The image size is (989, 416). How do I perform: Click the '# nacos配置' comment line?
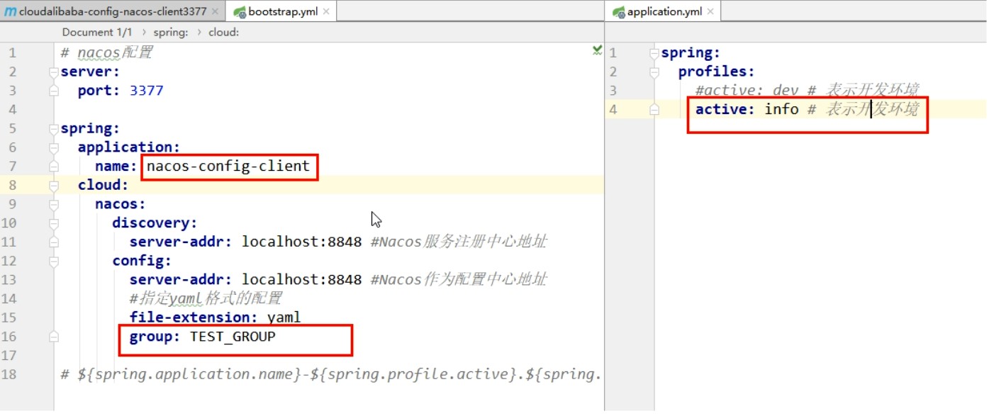107,52
